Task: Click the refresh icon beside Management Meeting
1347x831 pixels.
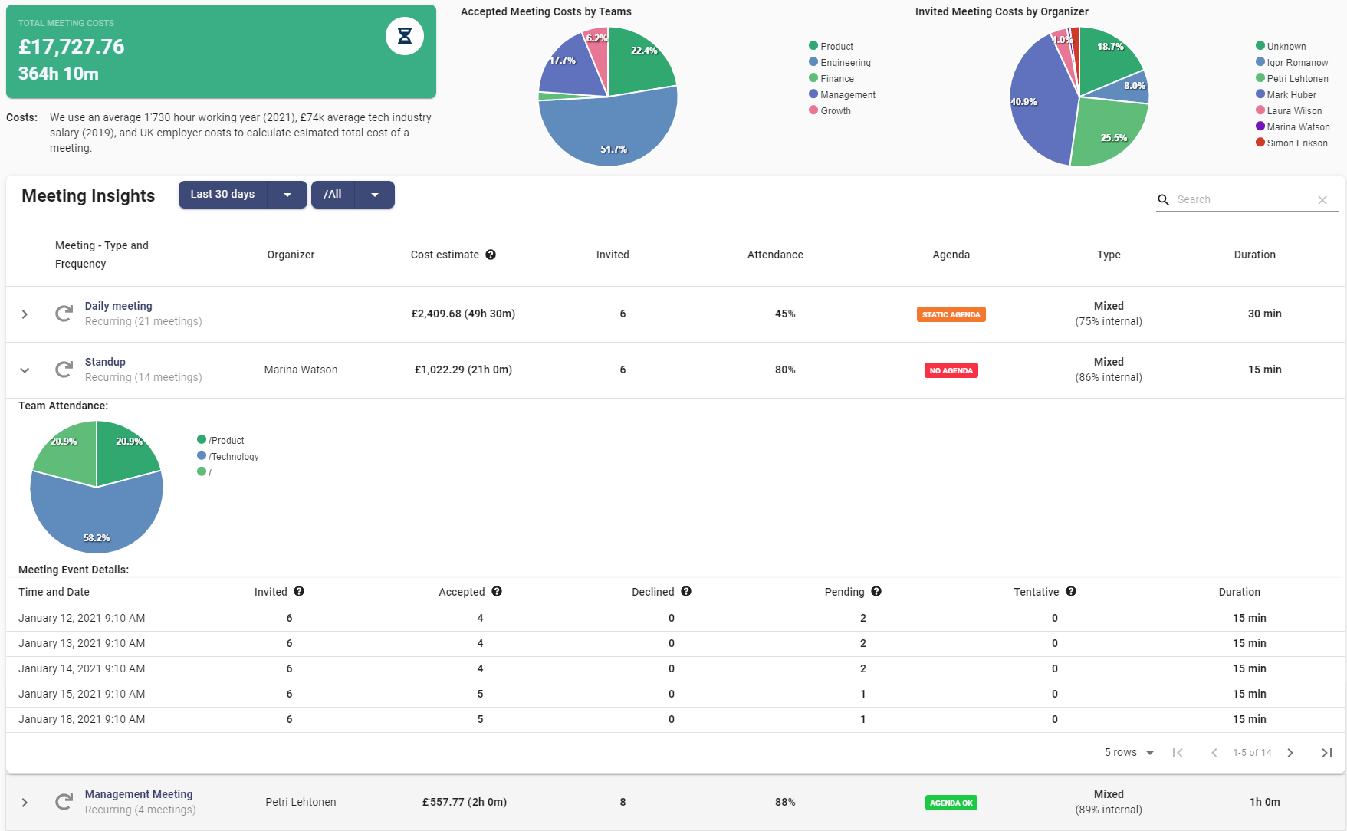Action: pyautogui.click(x=64, y=802)
